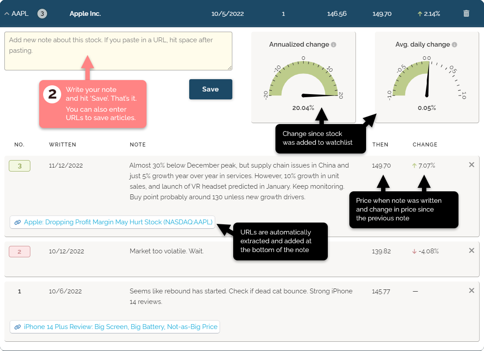The height and width of the screenshot is (351, 484).
Task: Click the 149.70 then price of note 3
Action: point(381,166)
